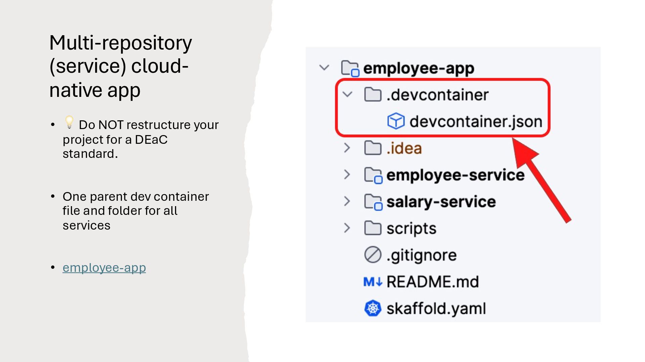The image size is (645, 362).
Task: Click the .idea folder icon
Action: click(x=373, y=148)
